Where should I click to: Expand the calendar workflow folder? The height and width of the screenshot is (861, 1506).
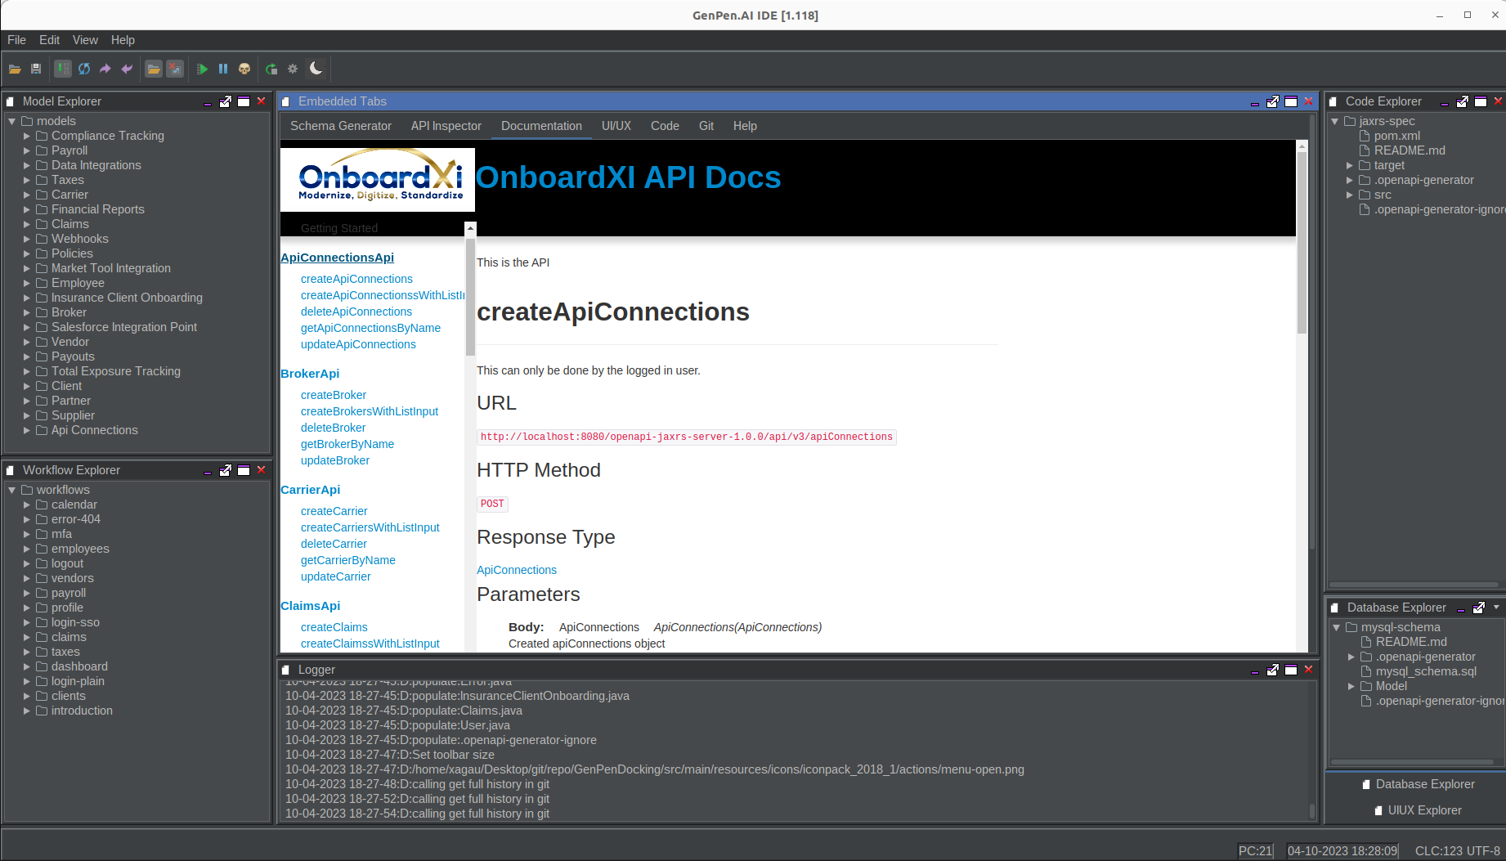[x=27, y=504]
